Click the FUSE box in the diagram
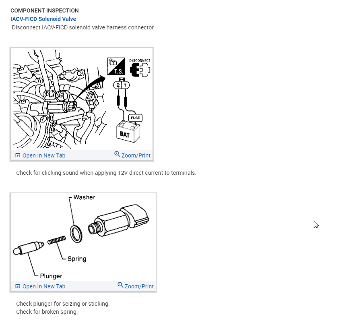The image size is (361, 323). (135, 118)
